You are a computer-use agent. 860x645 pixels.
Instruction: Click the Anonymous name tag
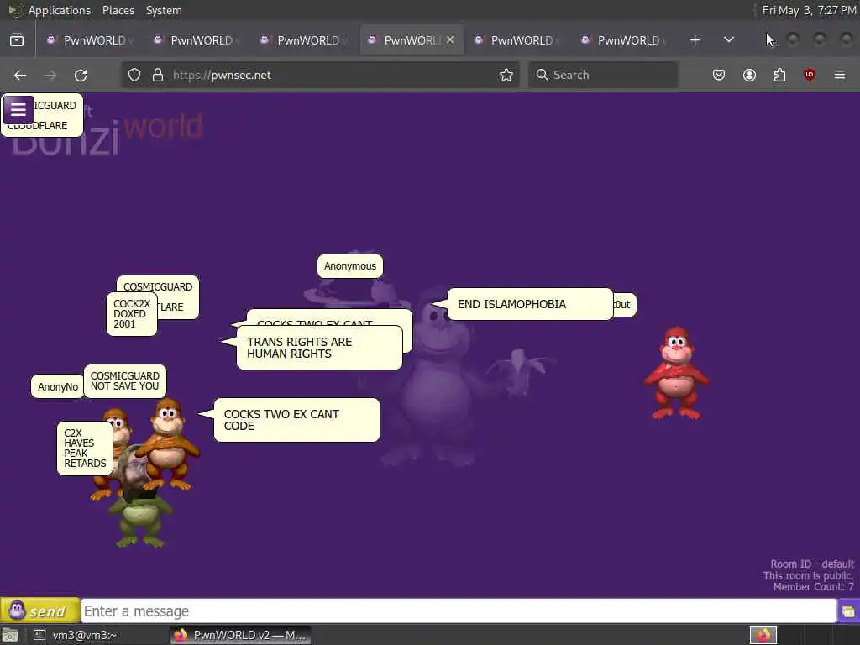point(350,266)
